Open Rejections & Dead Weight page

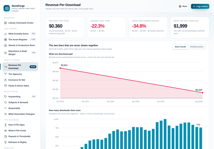click(20, 53)
